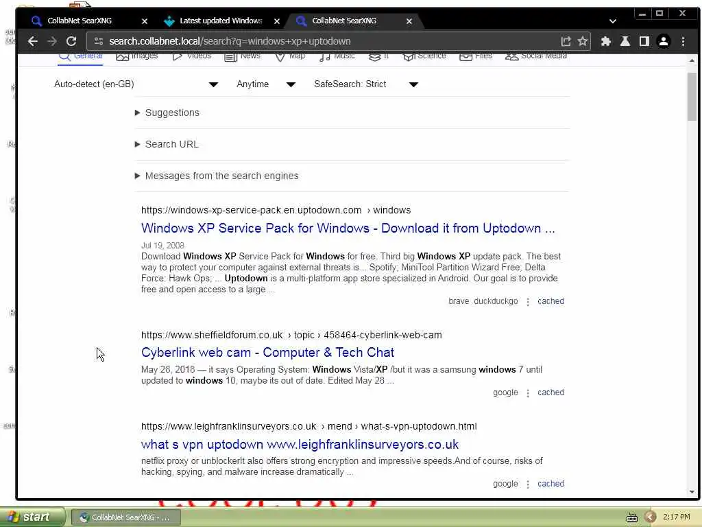Expand Messages from the search engines
Screen dimensions: 702x527
[x=217, y=176]
